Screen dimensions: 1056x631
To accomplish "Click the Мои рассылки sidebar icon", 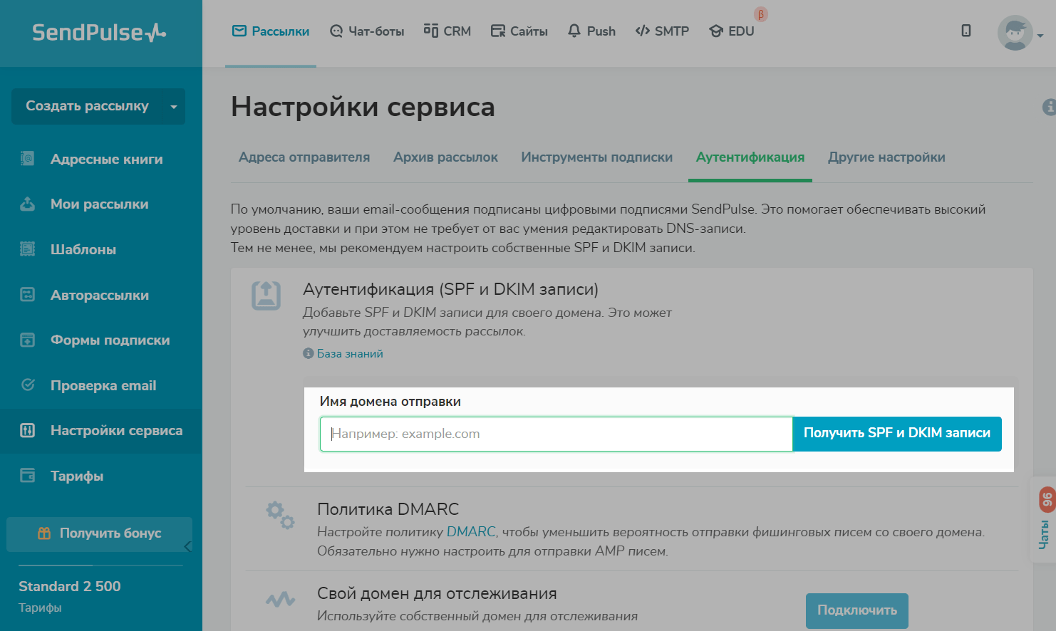I will click(x=27, y=204).
